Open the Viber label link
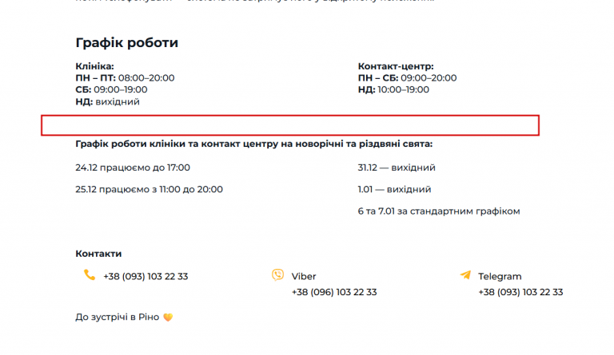Screen dimensions: 614x355 coord(304,277)
